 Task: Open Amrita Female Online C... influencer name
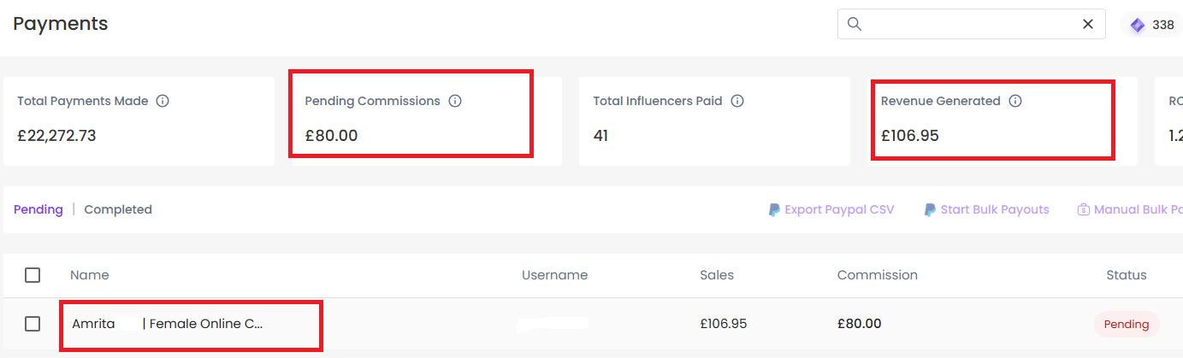click(168, 324)
